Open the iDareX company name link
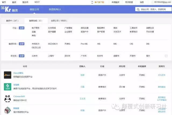This screenshot has width=172, height=115. pyautogui.click(x=18, y=73)
